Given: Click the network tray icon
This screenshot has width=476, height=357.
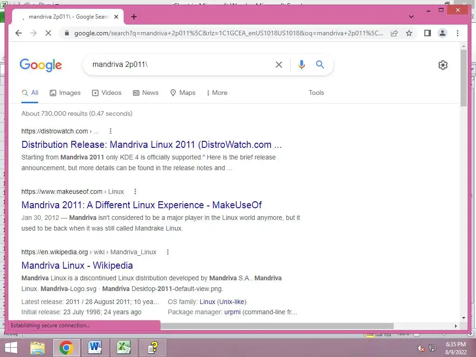Looking at the screenshot, I should point(432,348).
